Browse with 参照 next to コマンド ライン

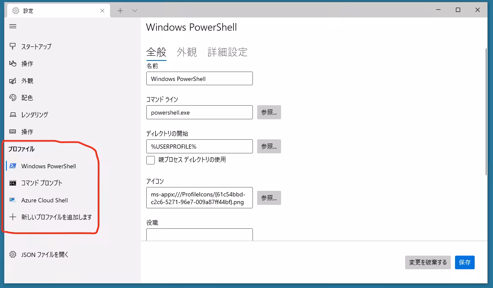[269, 112]
